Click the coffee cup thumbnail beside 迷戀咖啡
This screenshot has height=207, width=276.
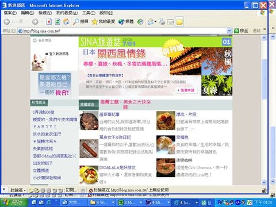[x=166, y=168]
